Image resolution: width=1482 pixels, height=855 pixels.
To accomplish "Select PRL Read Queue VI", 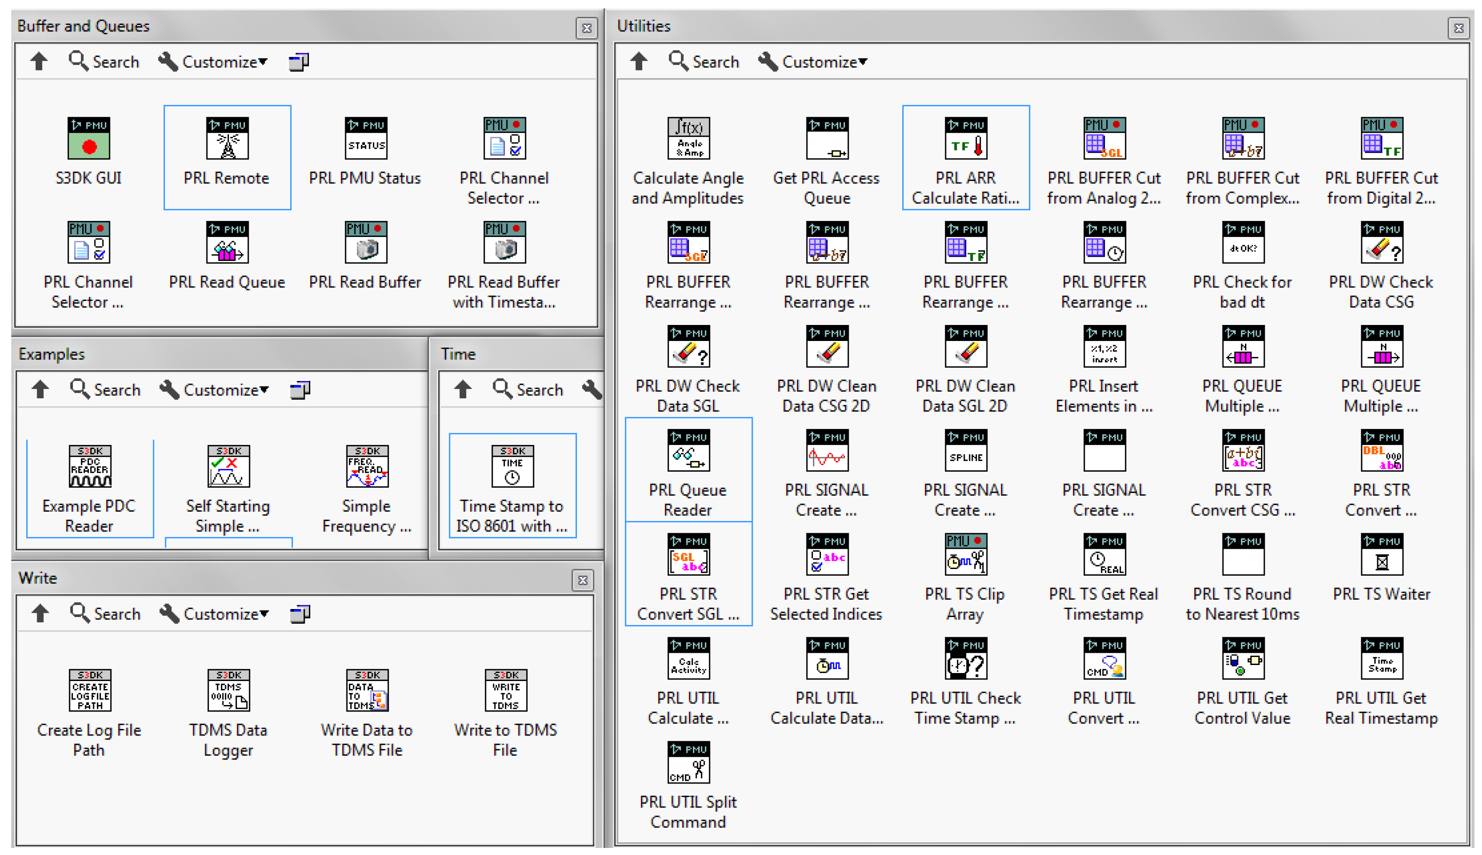I will pyautogui.click(x=227, y=243).
